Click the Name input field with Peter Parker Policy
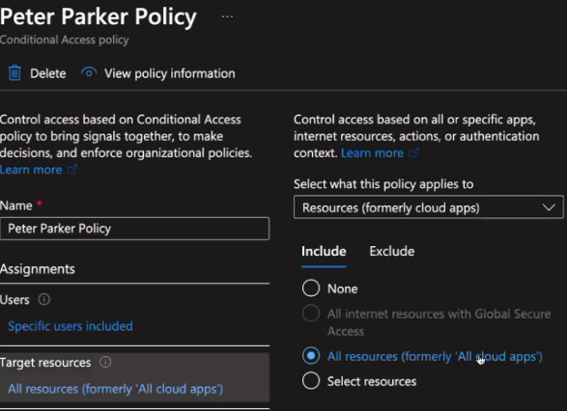This screenshot has width=567, height=411. coord(134,229)
